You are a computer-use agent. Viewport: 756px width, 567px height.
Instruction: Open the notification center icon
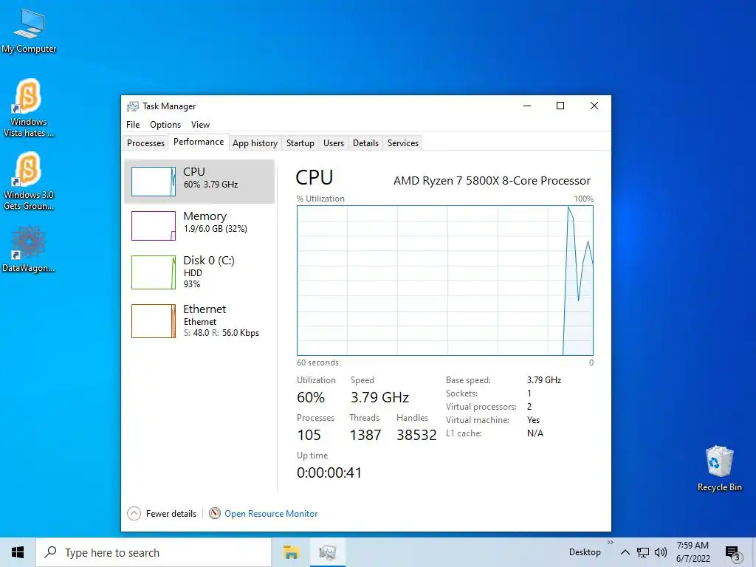pos(732,554)
